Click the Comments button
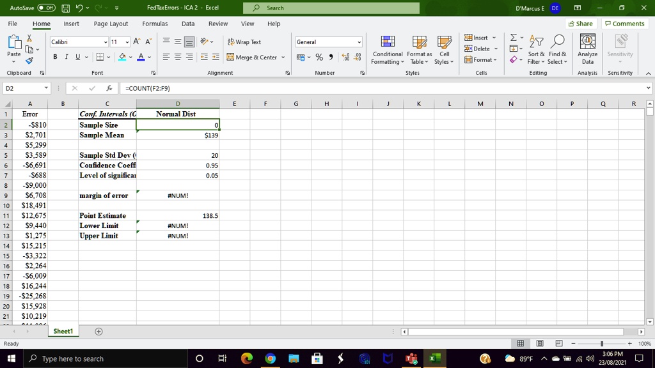 624,23
